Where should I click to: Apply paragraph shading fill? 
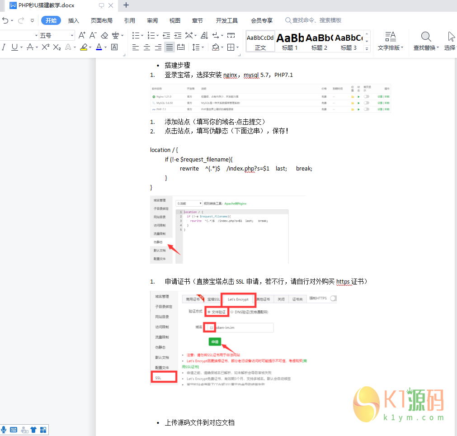pos(215,47)
